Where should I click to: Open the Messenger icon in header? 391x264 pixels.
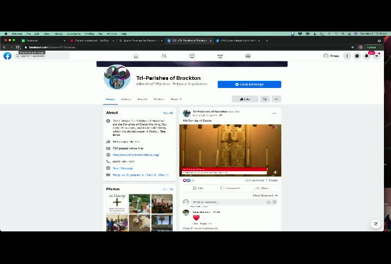click(x=357, y=56)
